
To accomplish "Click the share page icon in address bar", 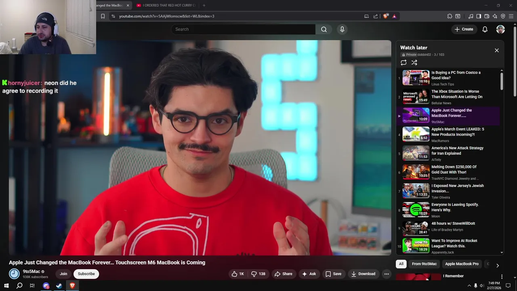I will [x=376, y=16].
